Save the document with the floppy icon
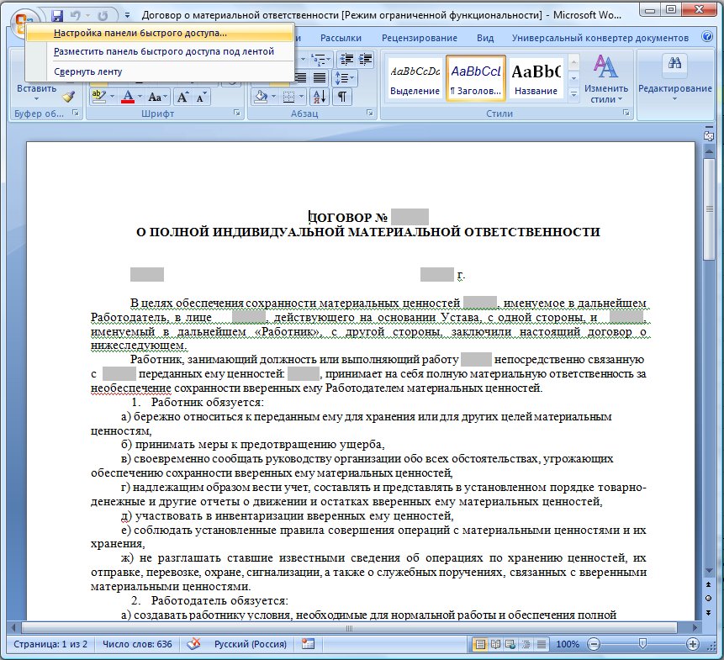 [57, 16]
